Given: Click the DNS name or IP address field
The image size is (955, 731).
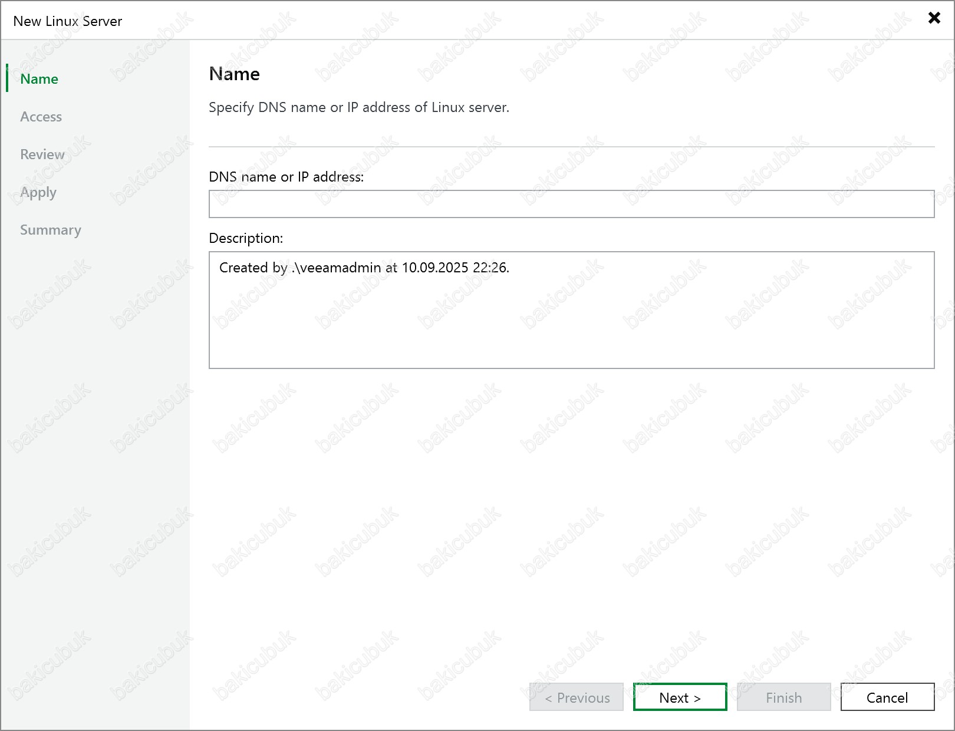Looking at the screenshot, I should 571,204.
